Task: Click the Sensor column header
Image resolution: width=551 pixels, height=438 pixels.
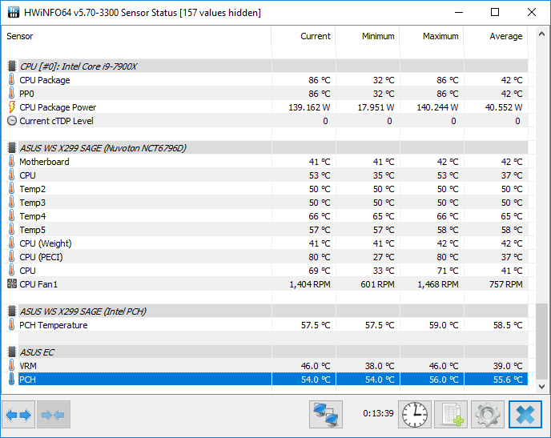Action: tap(136, 36)
